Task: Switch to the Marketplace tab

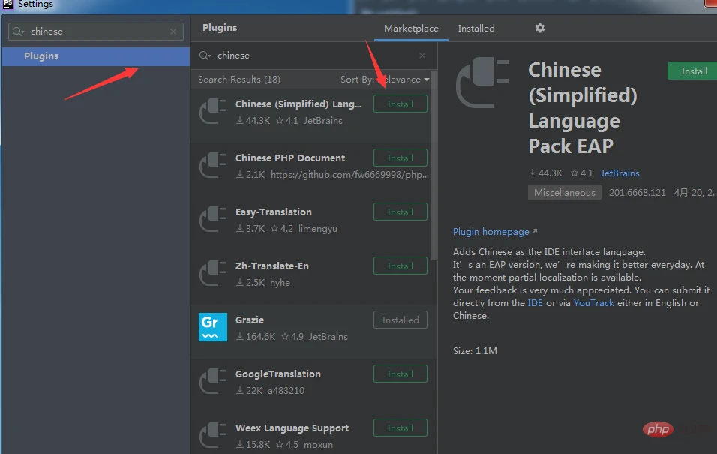Action: click(x=411, y=28)
